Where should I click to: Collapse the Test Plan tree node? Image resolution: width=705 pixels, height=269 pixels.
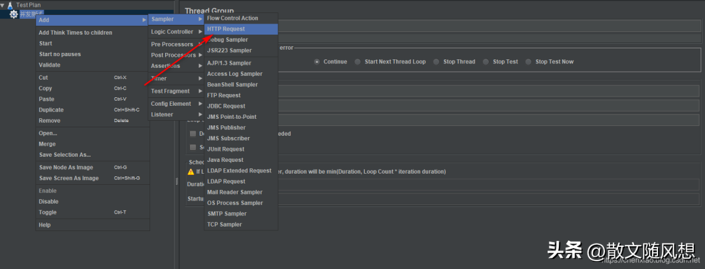(x=3, y=5)
